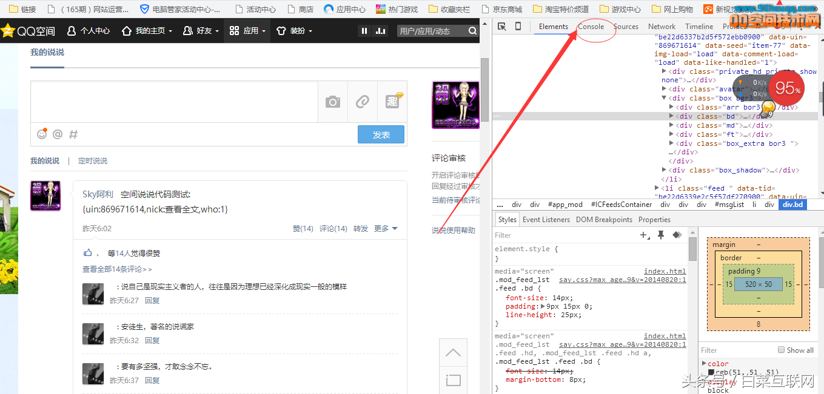Click the 说说 text entry box
The image size is (824, 394).
point(175,102)
